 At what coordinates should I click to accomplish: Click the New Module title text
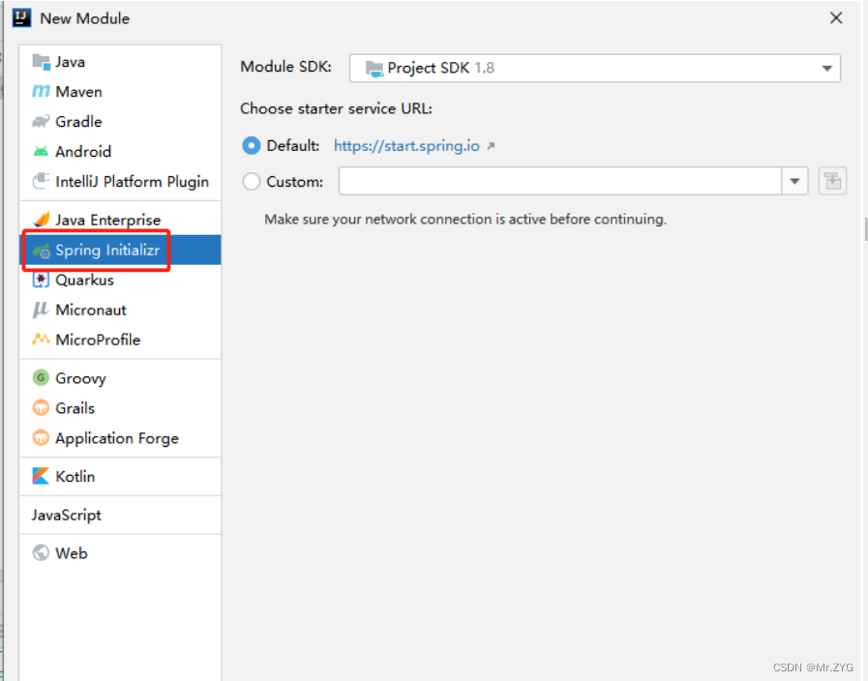[x=85, y=18]
